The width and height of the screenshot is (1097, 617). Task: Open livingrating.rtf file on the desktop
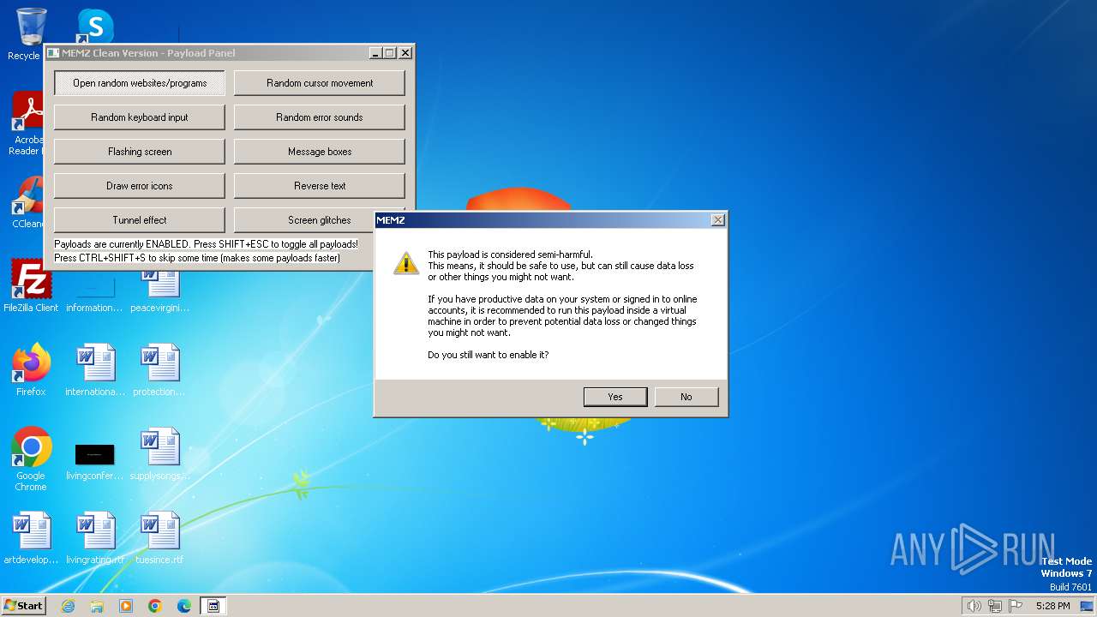pos(94,538)
